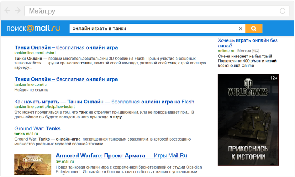The width and height of the screenshot is (295, 177).
Task: Open 'Armored Warfare: Проект Армата' result
Action: pyautogui.click(x=121, y=156)
